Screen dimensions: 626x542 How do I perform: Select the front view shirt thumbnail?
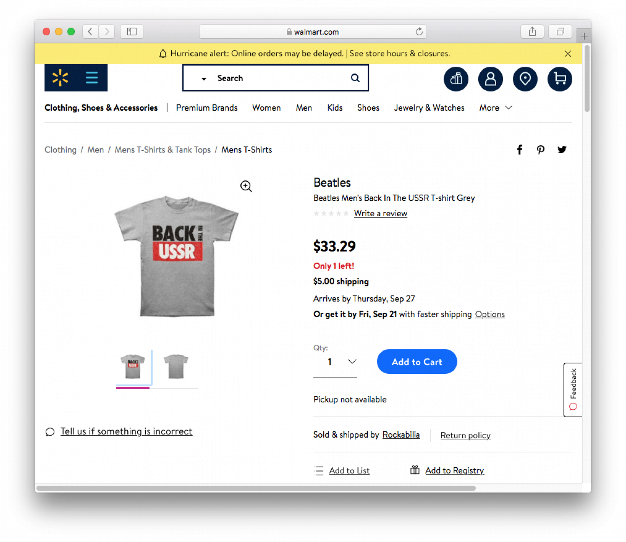133,367
